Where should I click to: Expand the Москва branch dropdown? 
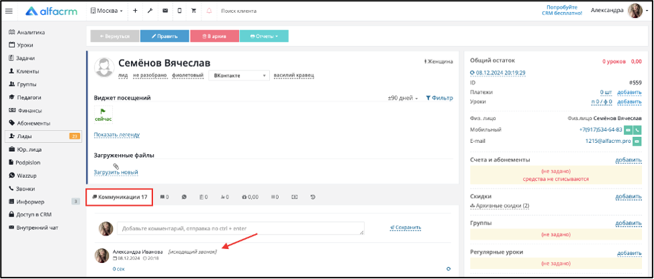point(107,11)
